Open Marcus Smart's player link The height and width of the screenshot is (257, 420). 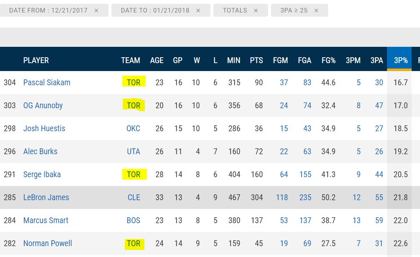click(46, 220)
